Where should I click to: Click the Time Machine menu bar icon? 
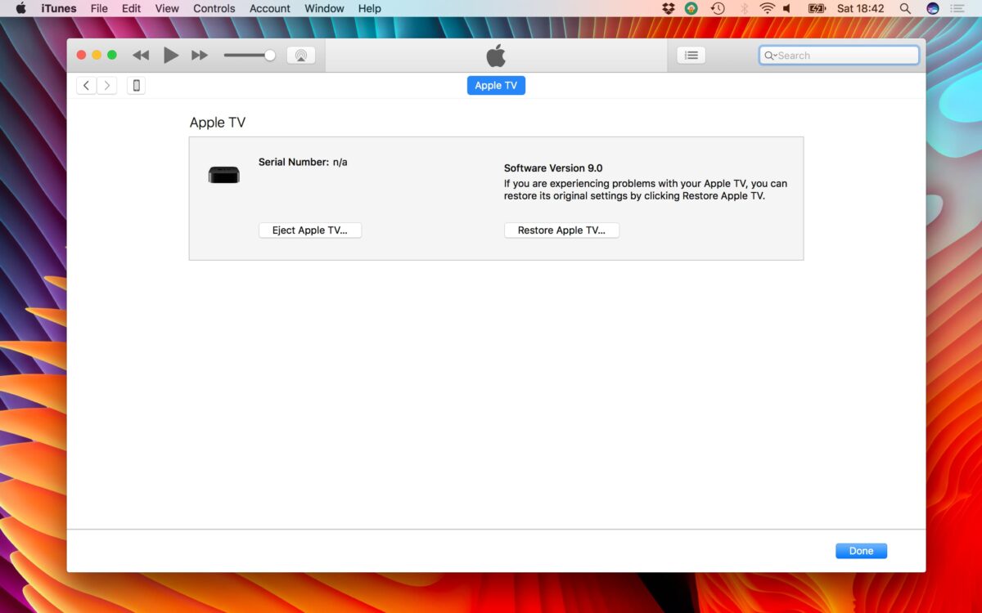pyautogui.click(x=718, y=8)
